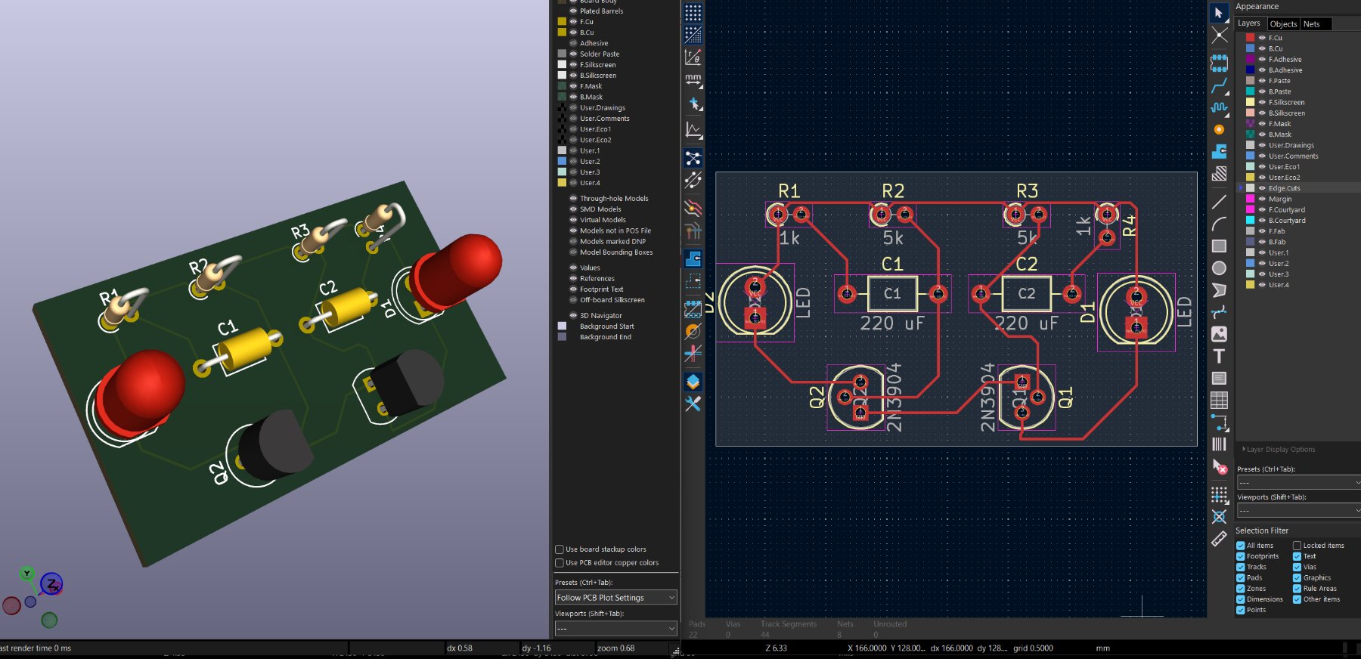Toggle Tracks checkbox in Selection Filter
This screenshot has width=1361, height=659.
tap(1241, 567)
